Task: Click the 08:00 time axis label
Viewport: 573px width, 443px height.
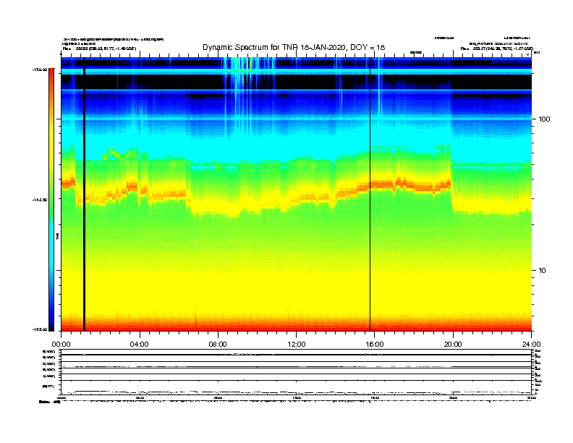Action: coord(218,345)
